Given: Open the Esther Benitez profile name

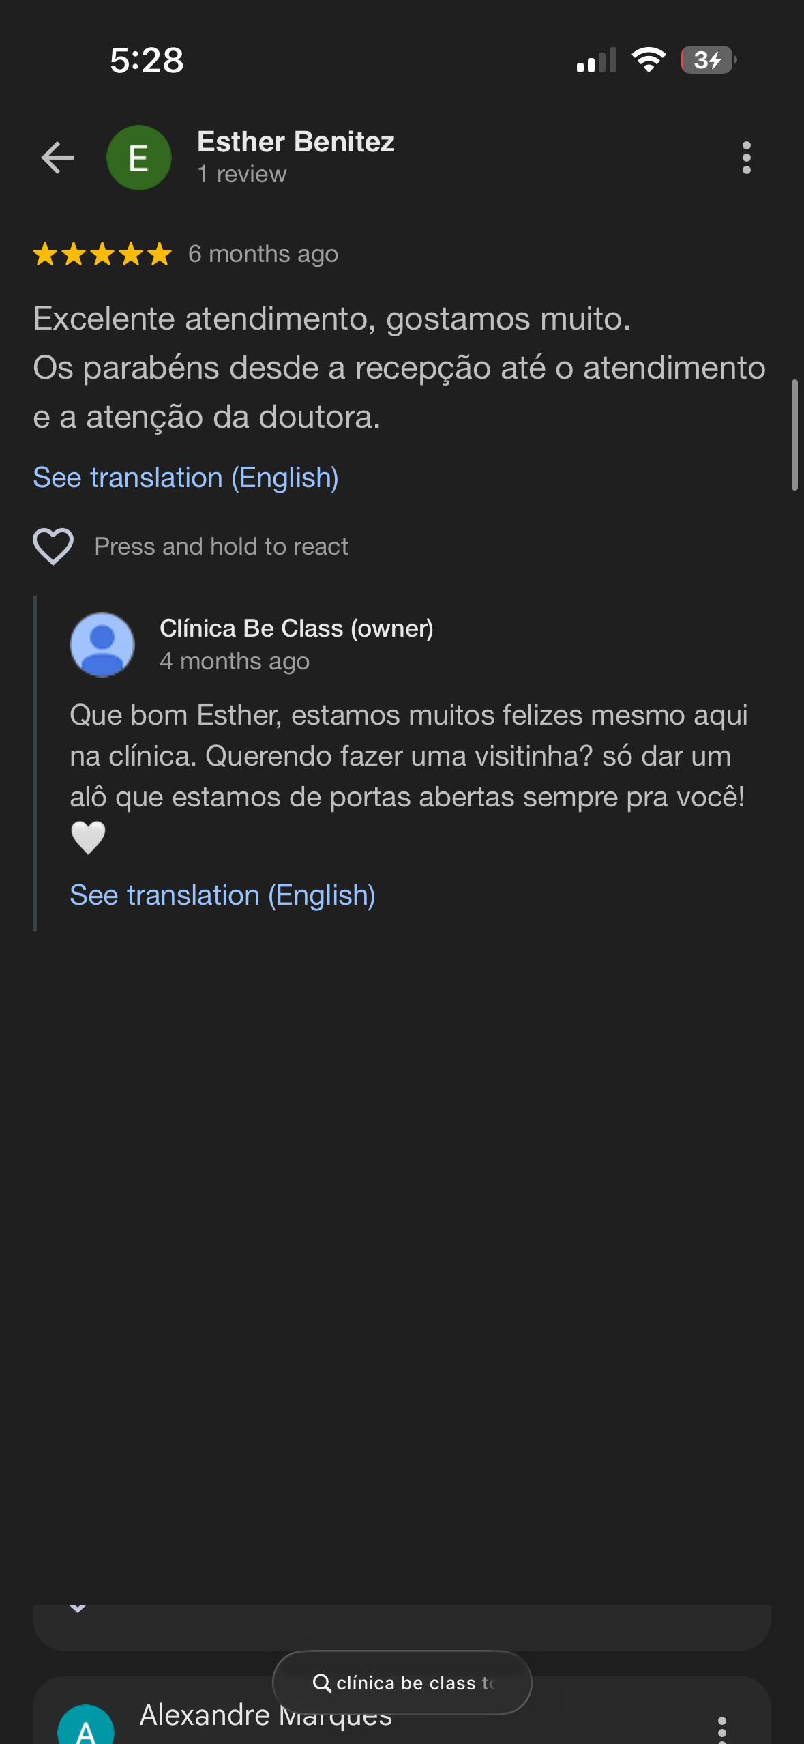Looking at the screenshot, I should point(296,142).
